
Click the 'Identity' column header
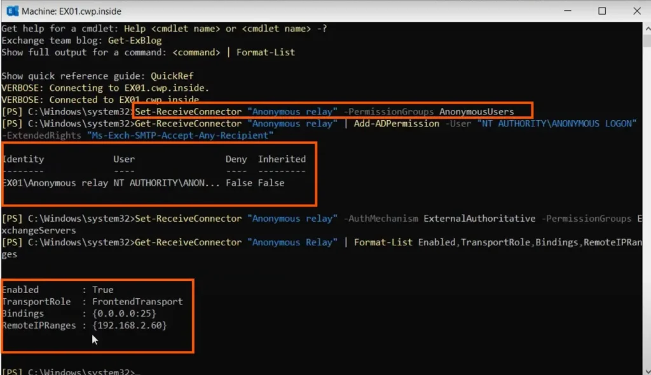(24, 159)
